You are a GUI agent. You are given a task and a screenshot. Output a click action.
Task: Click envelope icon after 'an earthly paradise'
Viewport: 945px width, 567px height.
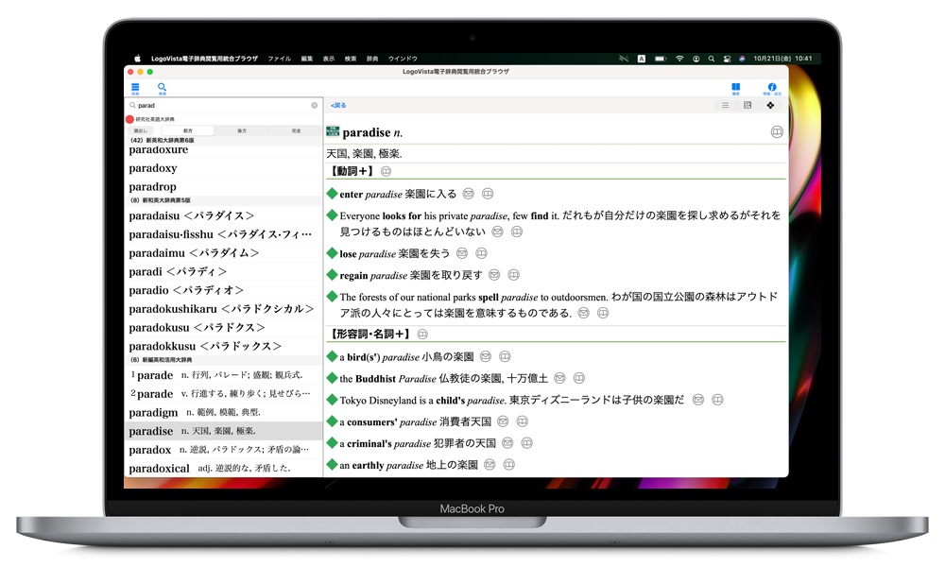tap(490, 465)
